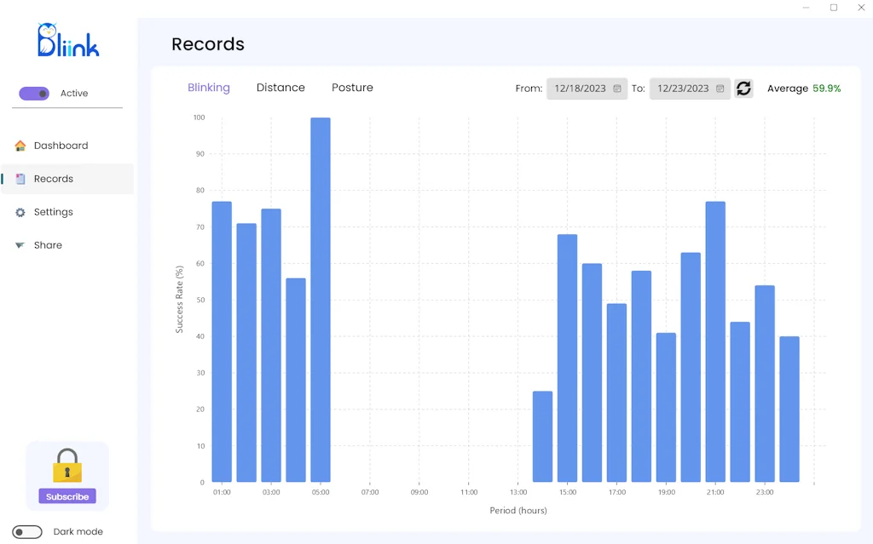873x544 pixels.
Task: Open the To date calendar icon
Action: point(720,89)
